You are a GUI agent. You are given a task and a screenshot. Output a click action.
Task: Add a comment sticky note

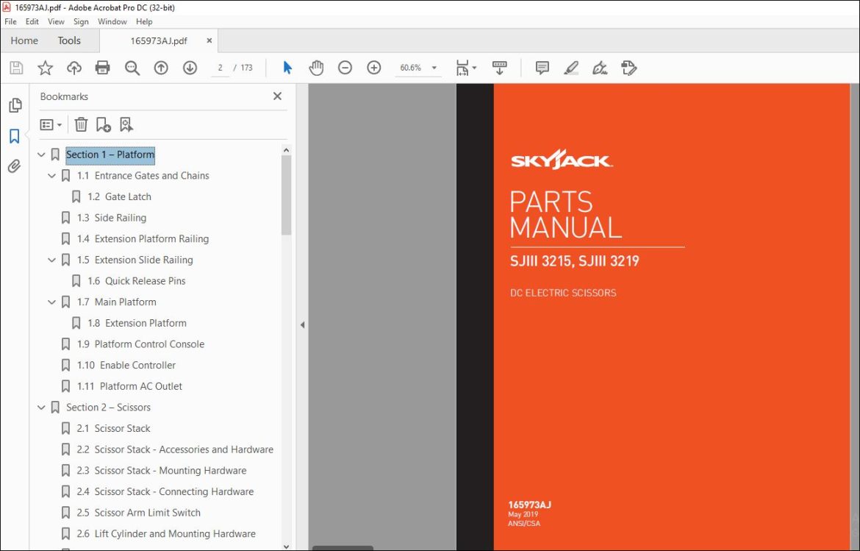click(x=542, y=68)
